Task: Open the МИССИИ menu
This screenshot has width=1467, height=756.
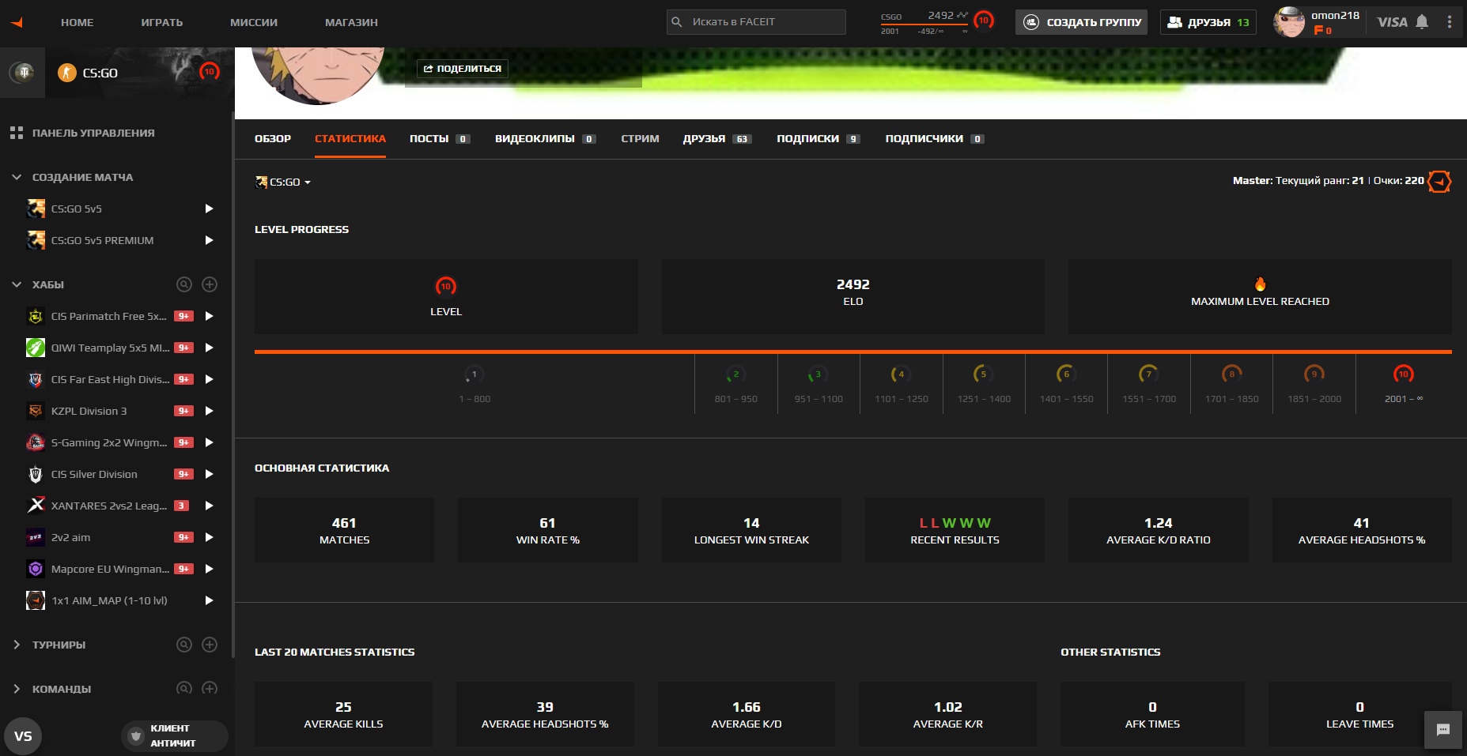Action: (x=254, y=22)
